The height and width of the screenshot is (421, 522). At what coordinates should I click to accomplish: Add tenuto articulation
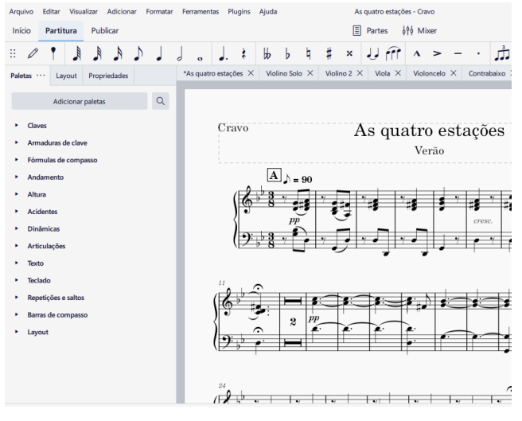point(458,53)
